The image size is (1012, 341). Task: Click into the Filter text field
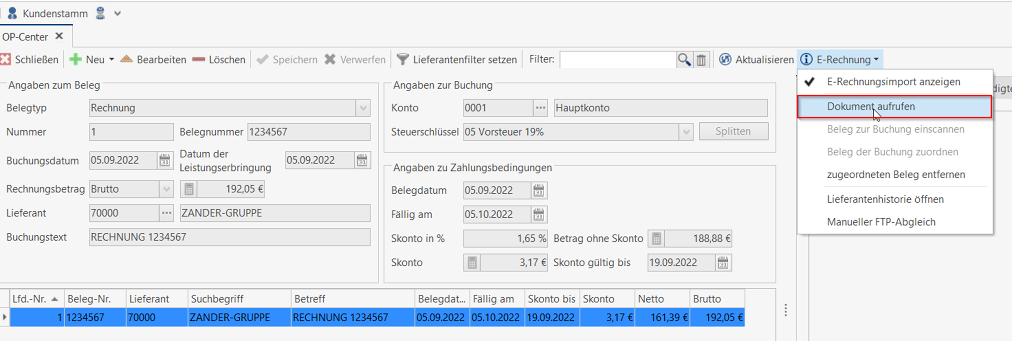tap(617, 59)
